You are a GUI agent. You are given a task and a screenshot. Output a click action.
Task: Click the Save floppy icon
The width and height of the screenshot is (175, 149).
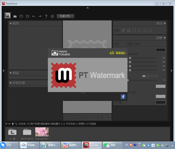tap(21, 16)
